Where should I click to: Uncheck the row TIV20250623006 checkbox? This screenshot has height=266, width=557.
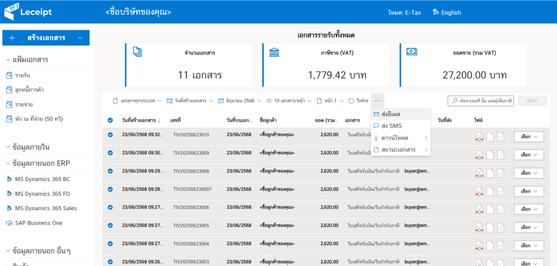tap(110, 207)
